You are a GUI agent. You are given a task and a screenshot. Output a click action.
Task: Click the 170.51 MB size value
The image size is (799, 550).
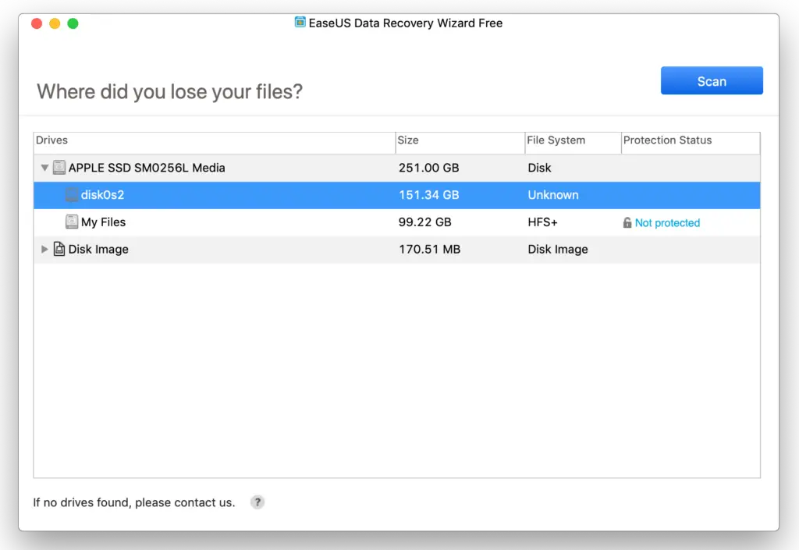[430, 249]
